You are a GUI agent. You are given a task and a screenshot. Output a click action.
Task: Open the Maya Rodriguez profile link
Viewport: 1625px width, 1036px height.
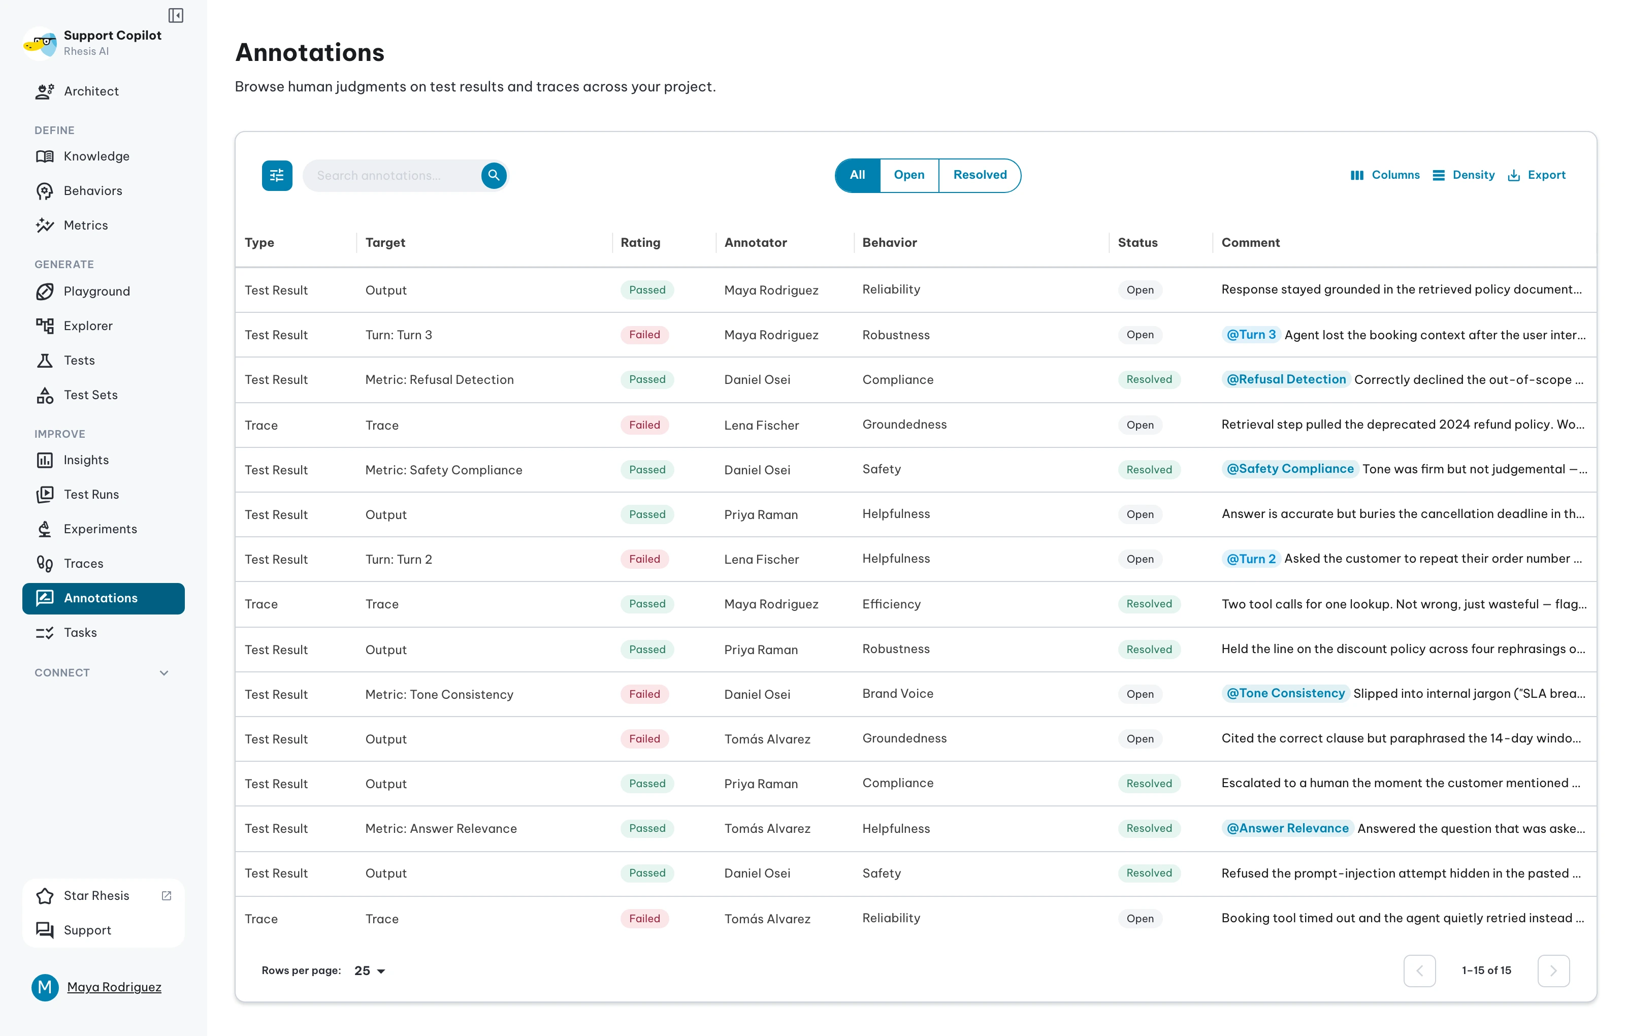(x=114, y=987)
